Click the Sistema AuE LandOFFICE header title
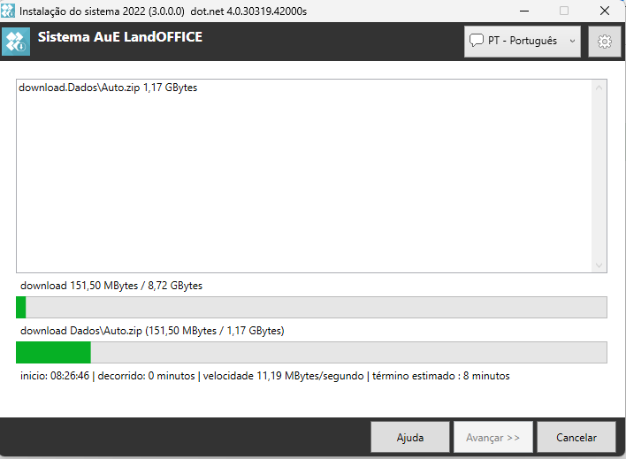This screenshot has height=459, width=626. tap(120, 37)
